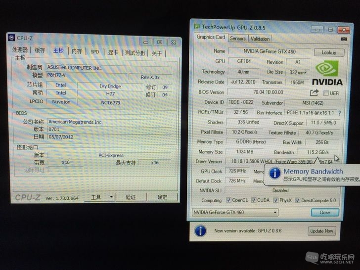Click the NCT6779 LPCIO value

[x=110, y=103]
